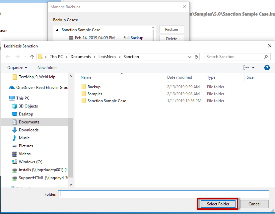Open installs network drive
The width and height of the screenshot is (275, 214).
[43, 170]
